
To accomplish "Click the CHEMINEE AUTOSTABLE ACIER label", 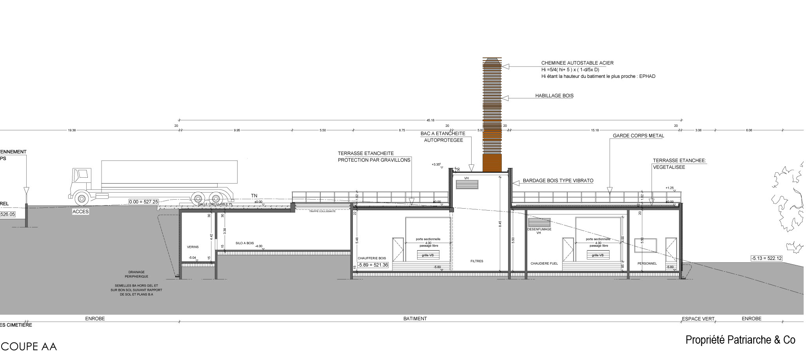I will tap(577, 63).
